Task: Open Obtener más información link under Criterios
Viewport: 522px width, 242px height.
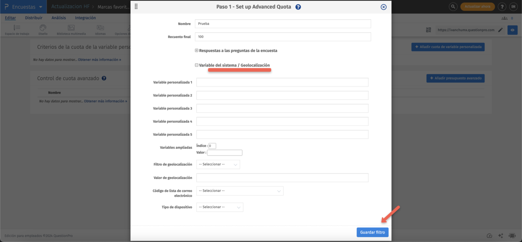Action: (99, 59)
